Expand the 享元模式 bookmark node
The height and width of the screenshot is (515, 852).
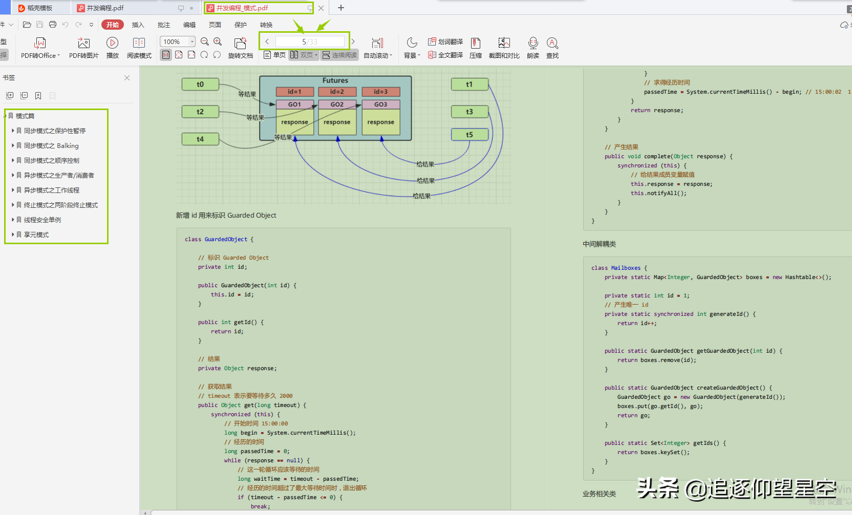[x=13, y=234]
